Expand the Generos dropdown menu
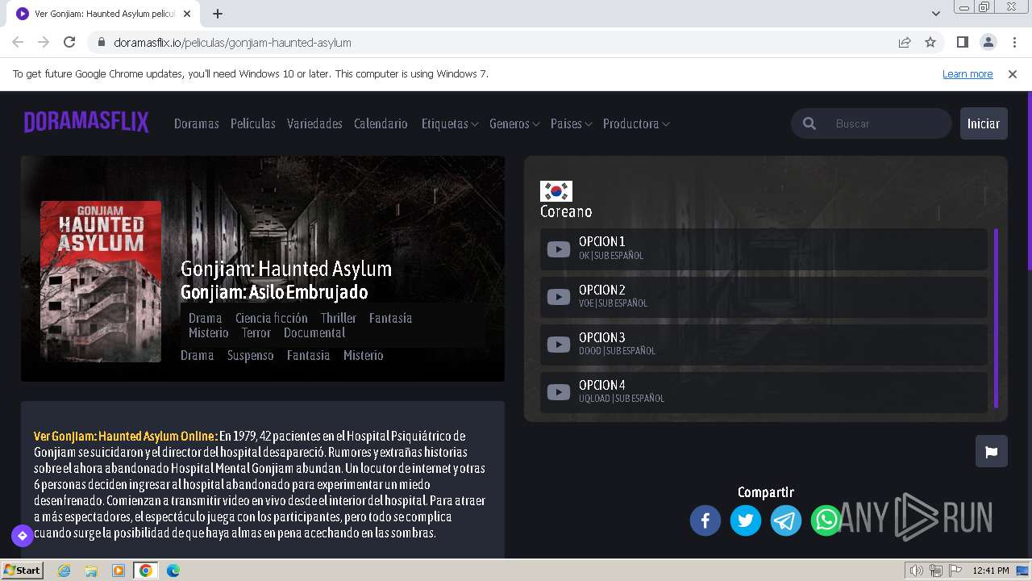The width and height of the screenshot is (1032, 581). tap(514, 123)
